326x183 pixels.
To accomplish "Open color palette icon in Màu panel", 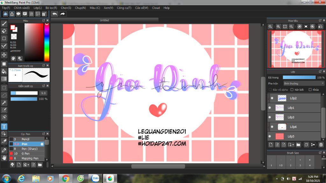I will click(13, 59).
